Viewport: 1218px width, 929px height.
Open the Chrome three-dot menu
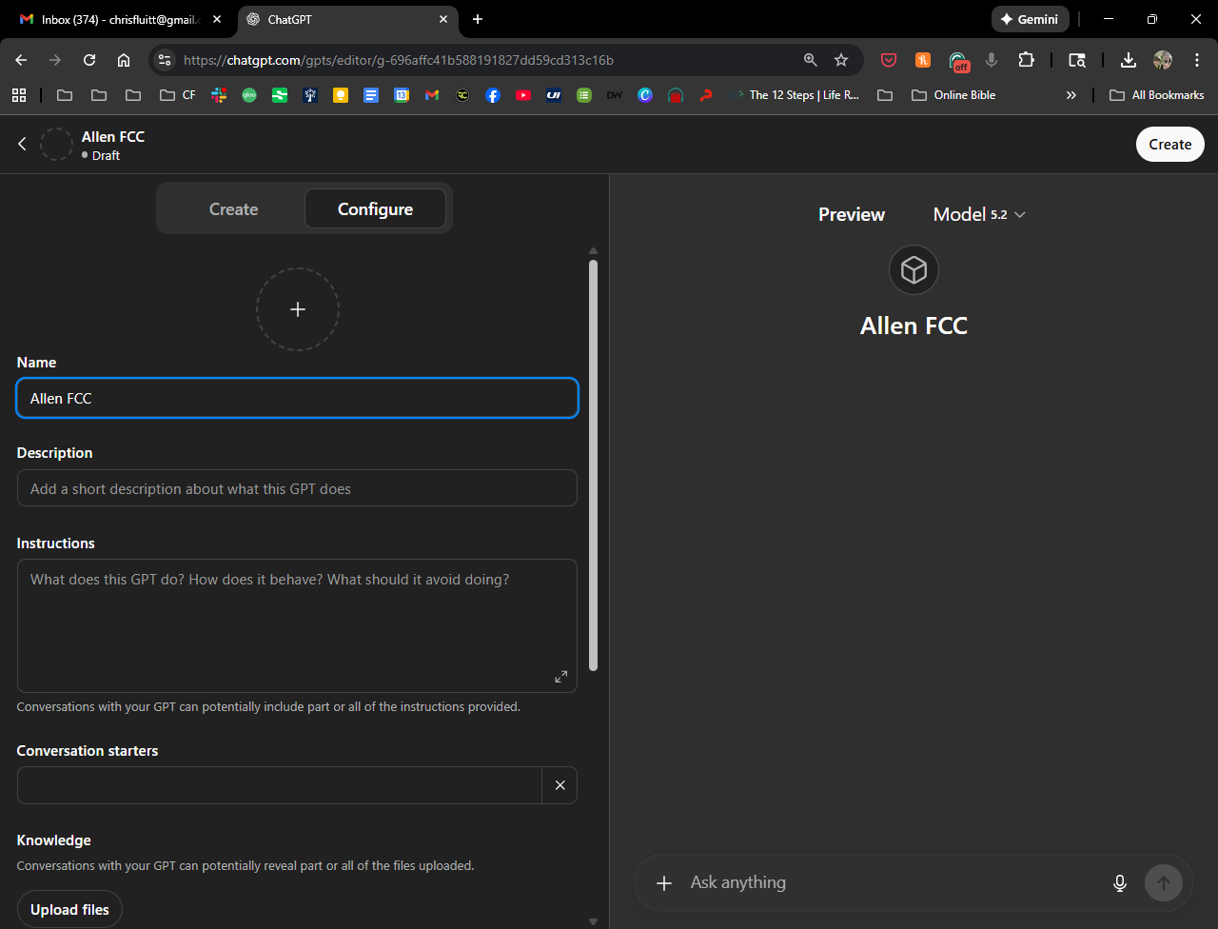(1195, 60)
